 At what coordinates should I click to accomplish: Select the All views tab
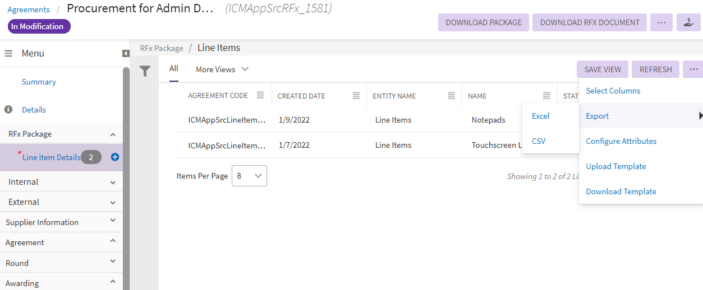tap(174, 69)
